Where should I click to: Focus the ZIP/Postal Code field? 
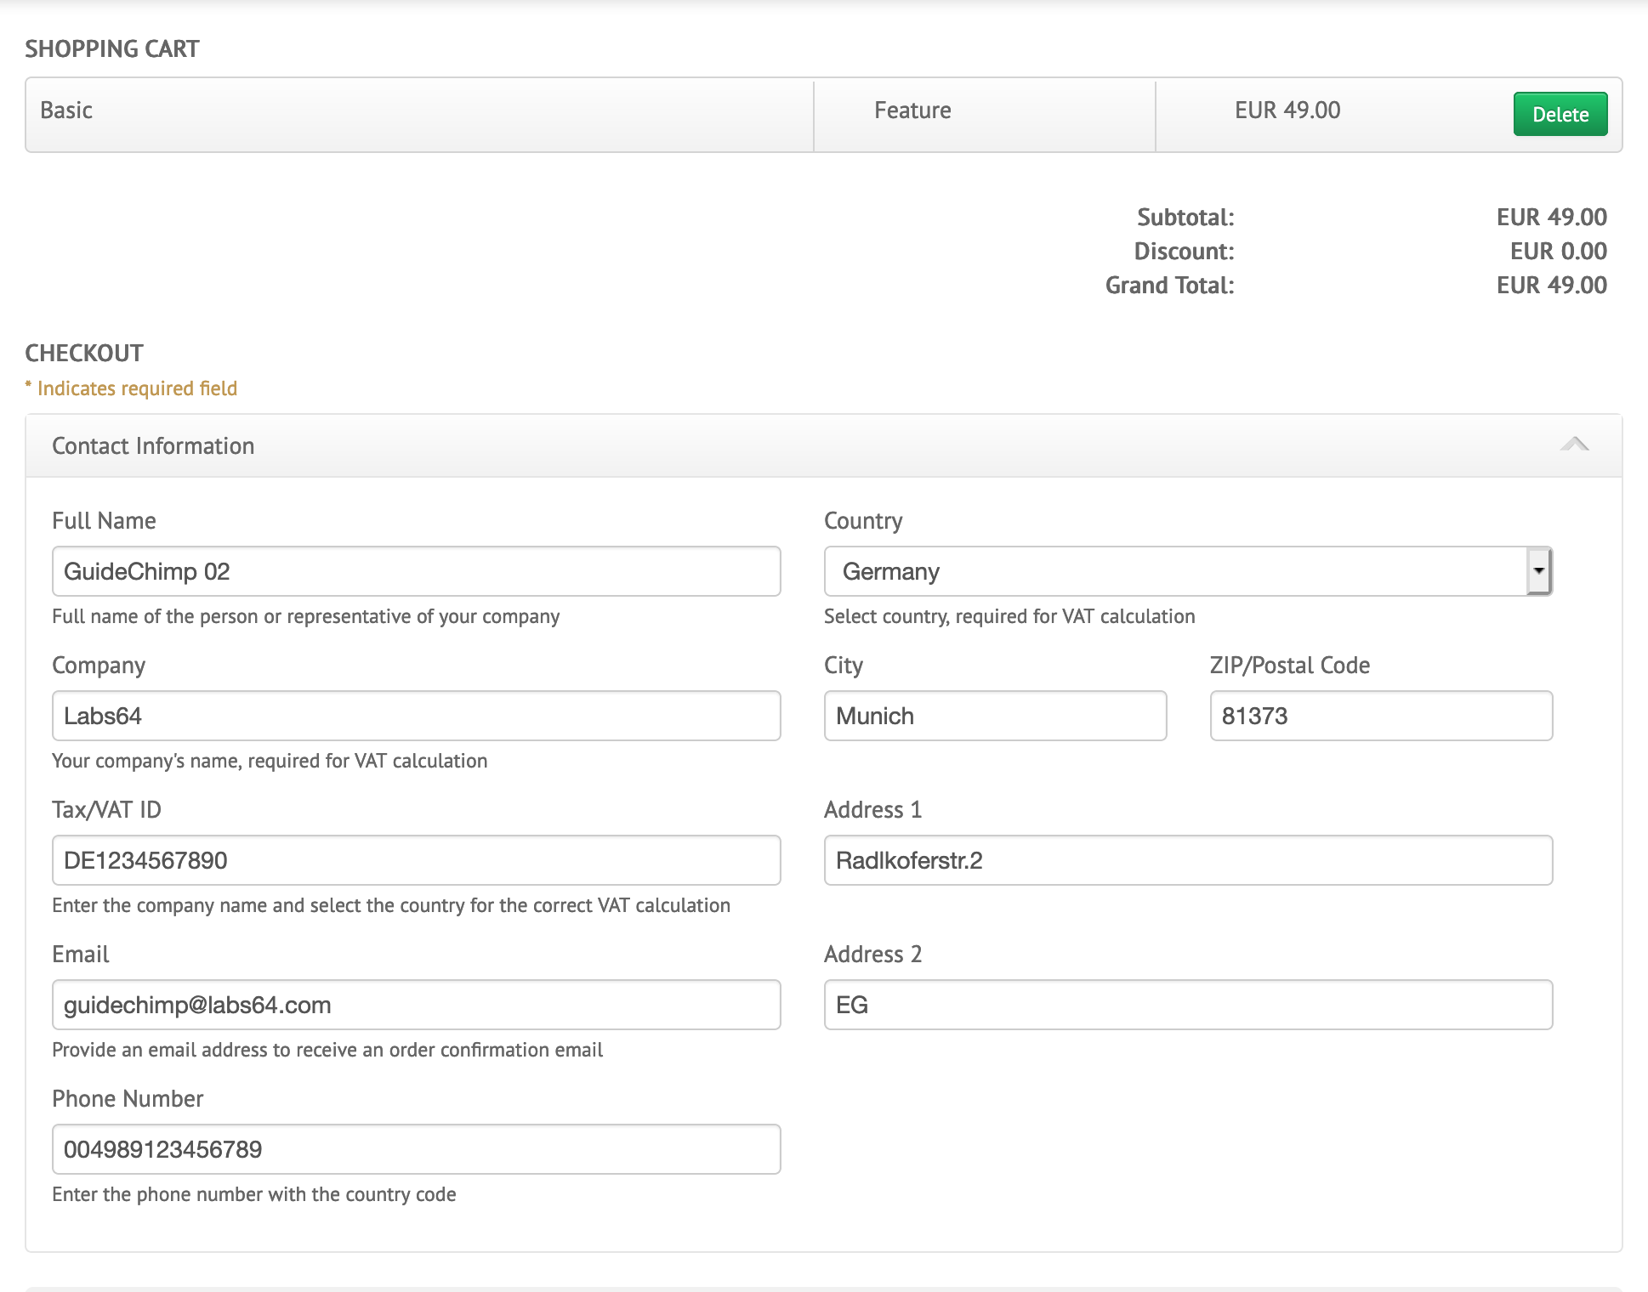[1380, 716]
